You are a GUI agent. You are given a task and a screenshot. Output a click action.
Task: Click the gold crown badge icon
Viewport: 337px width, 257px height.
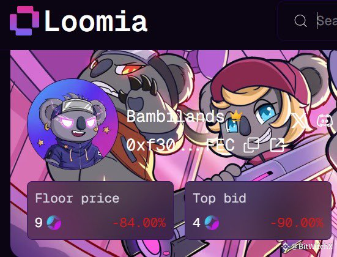pyautogui.click(x=236, y=116)
